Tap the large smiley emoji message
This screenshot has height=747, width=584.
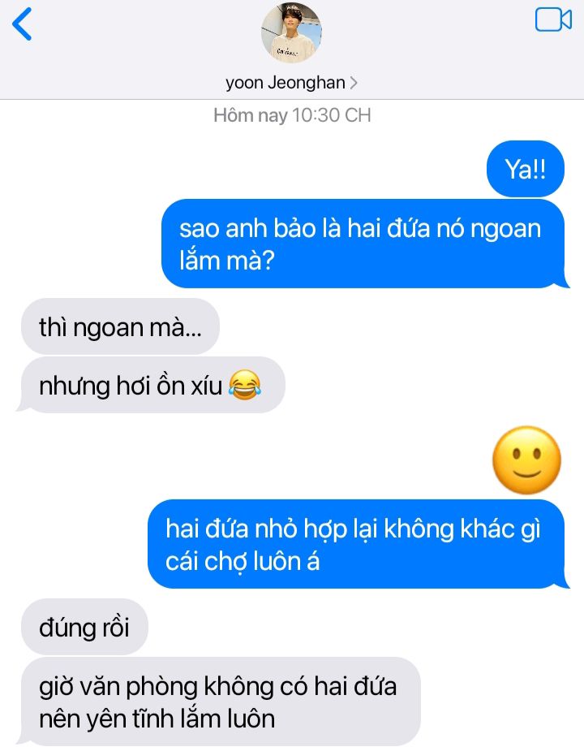[527, 460]
